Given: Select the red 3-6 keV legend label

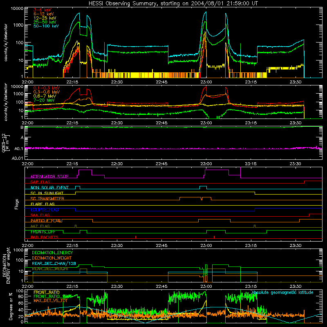Looking at the screenshot, I should [x=43, y=10].
